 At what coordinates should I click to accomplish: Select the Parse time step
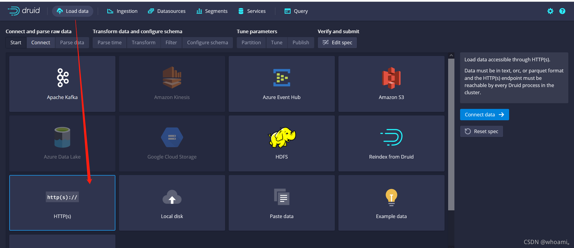tap(110, 42)
